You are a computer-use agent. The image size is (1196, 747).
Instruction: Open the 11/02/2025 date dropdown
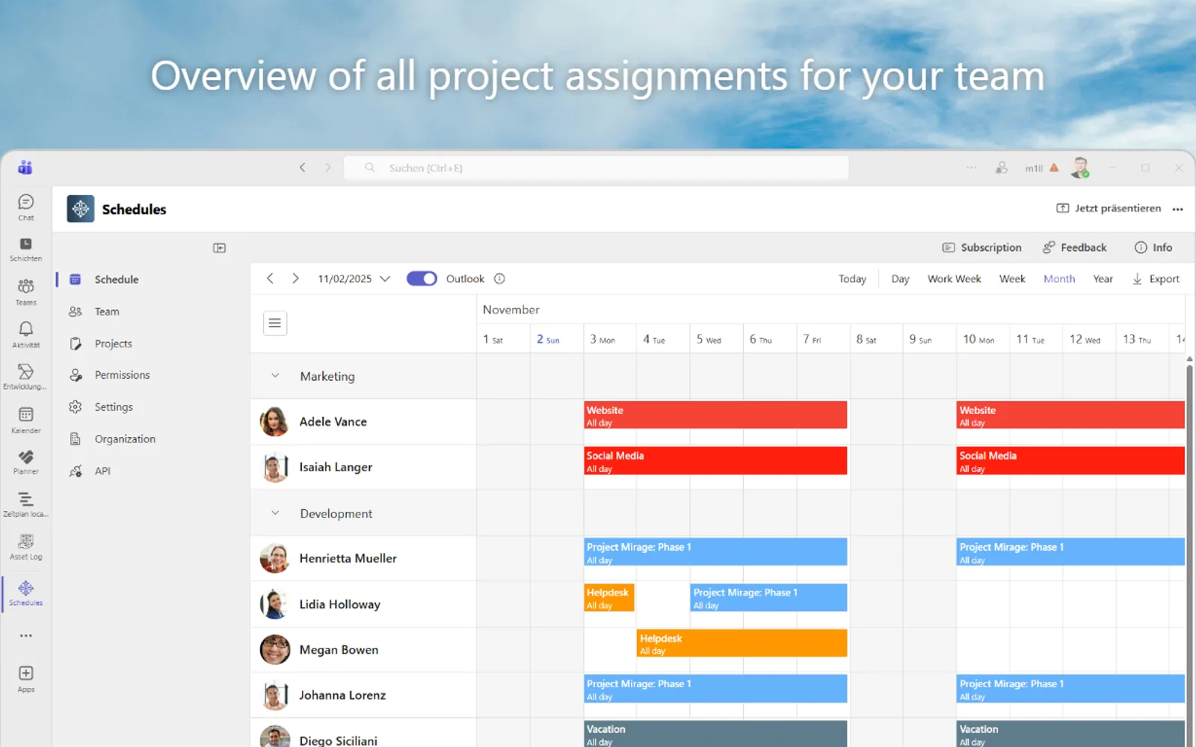tap(354, 279)
